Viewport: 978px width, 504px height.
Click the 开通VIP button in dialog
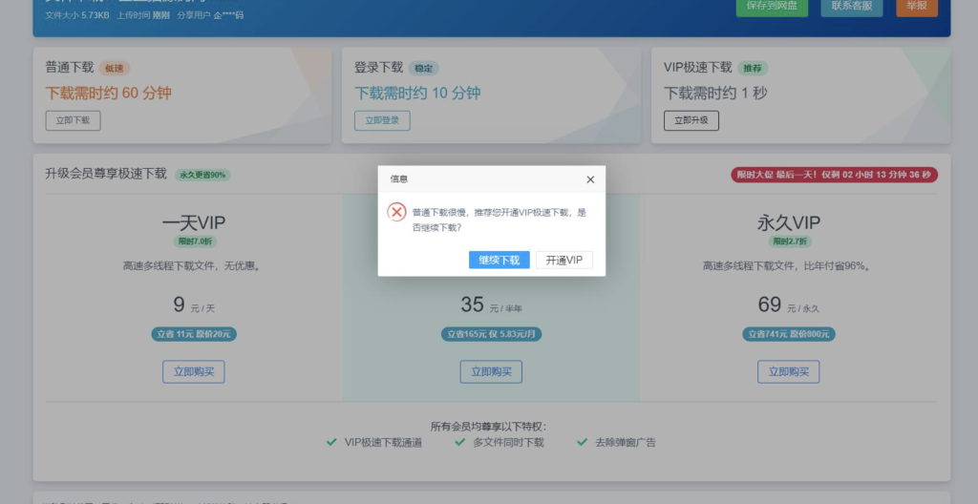(x=563, y=260)
